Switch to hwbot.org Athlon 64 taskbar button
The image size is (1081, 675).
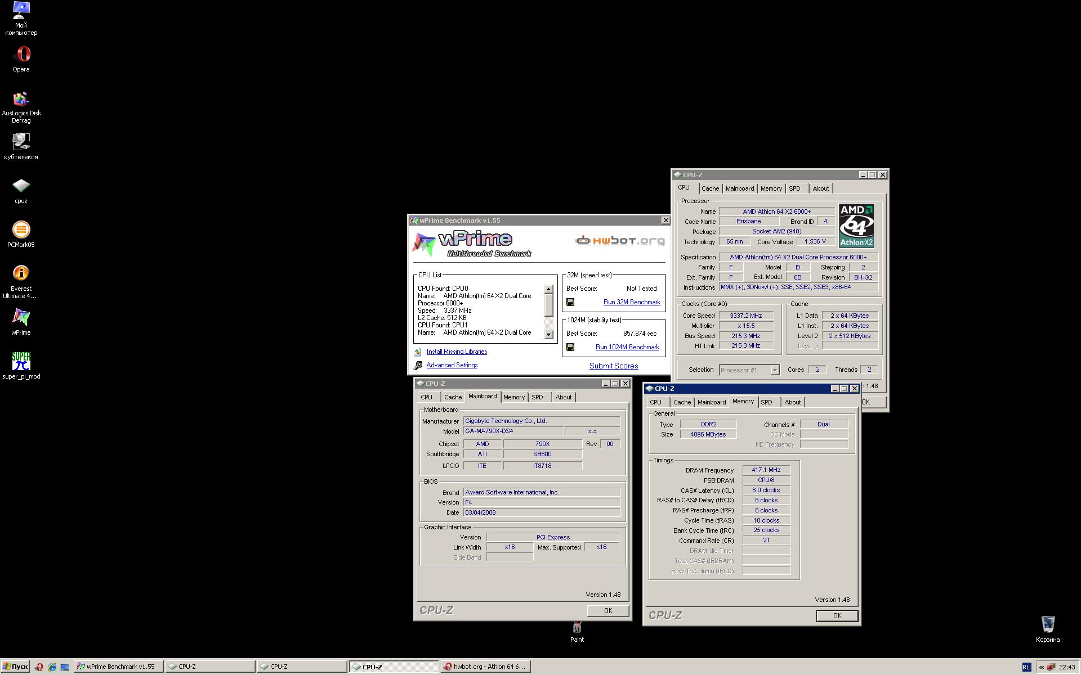[485, 667]
